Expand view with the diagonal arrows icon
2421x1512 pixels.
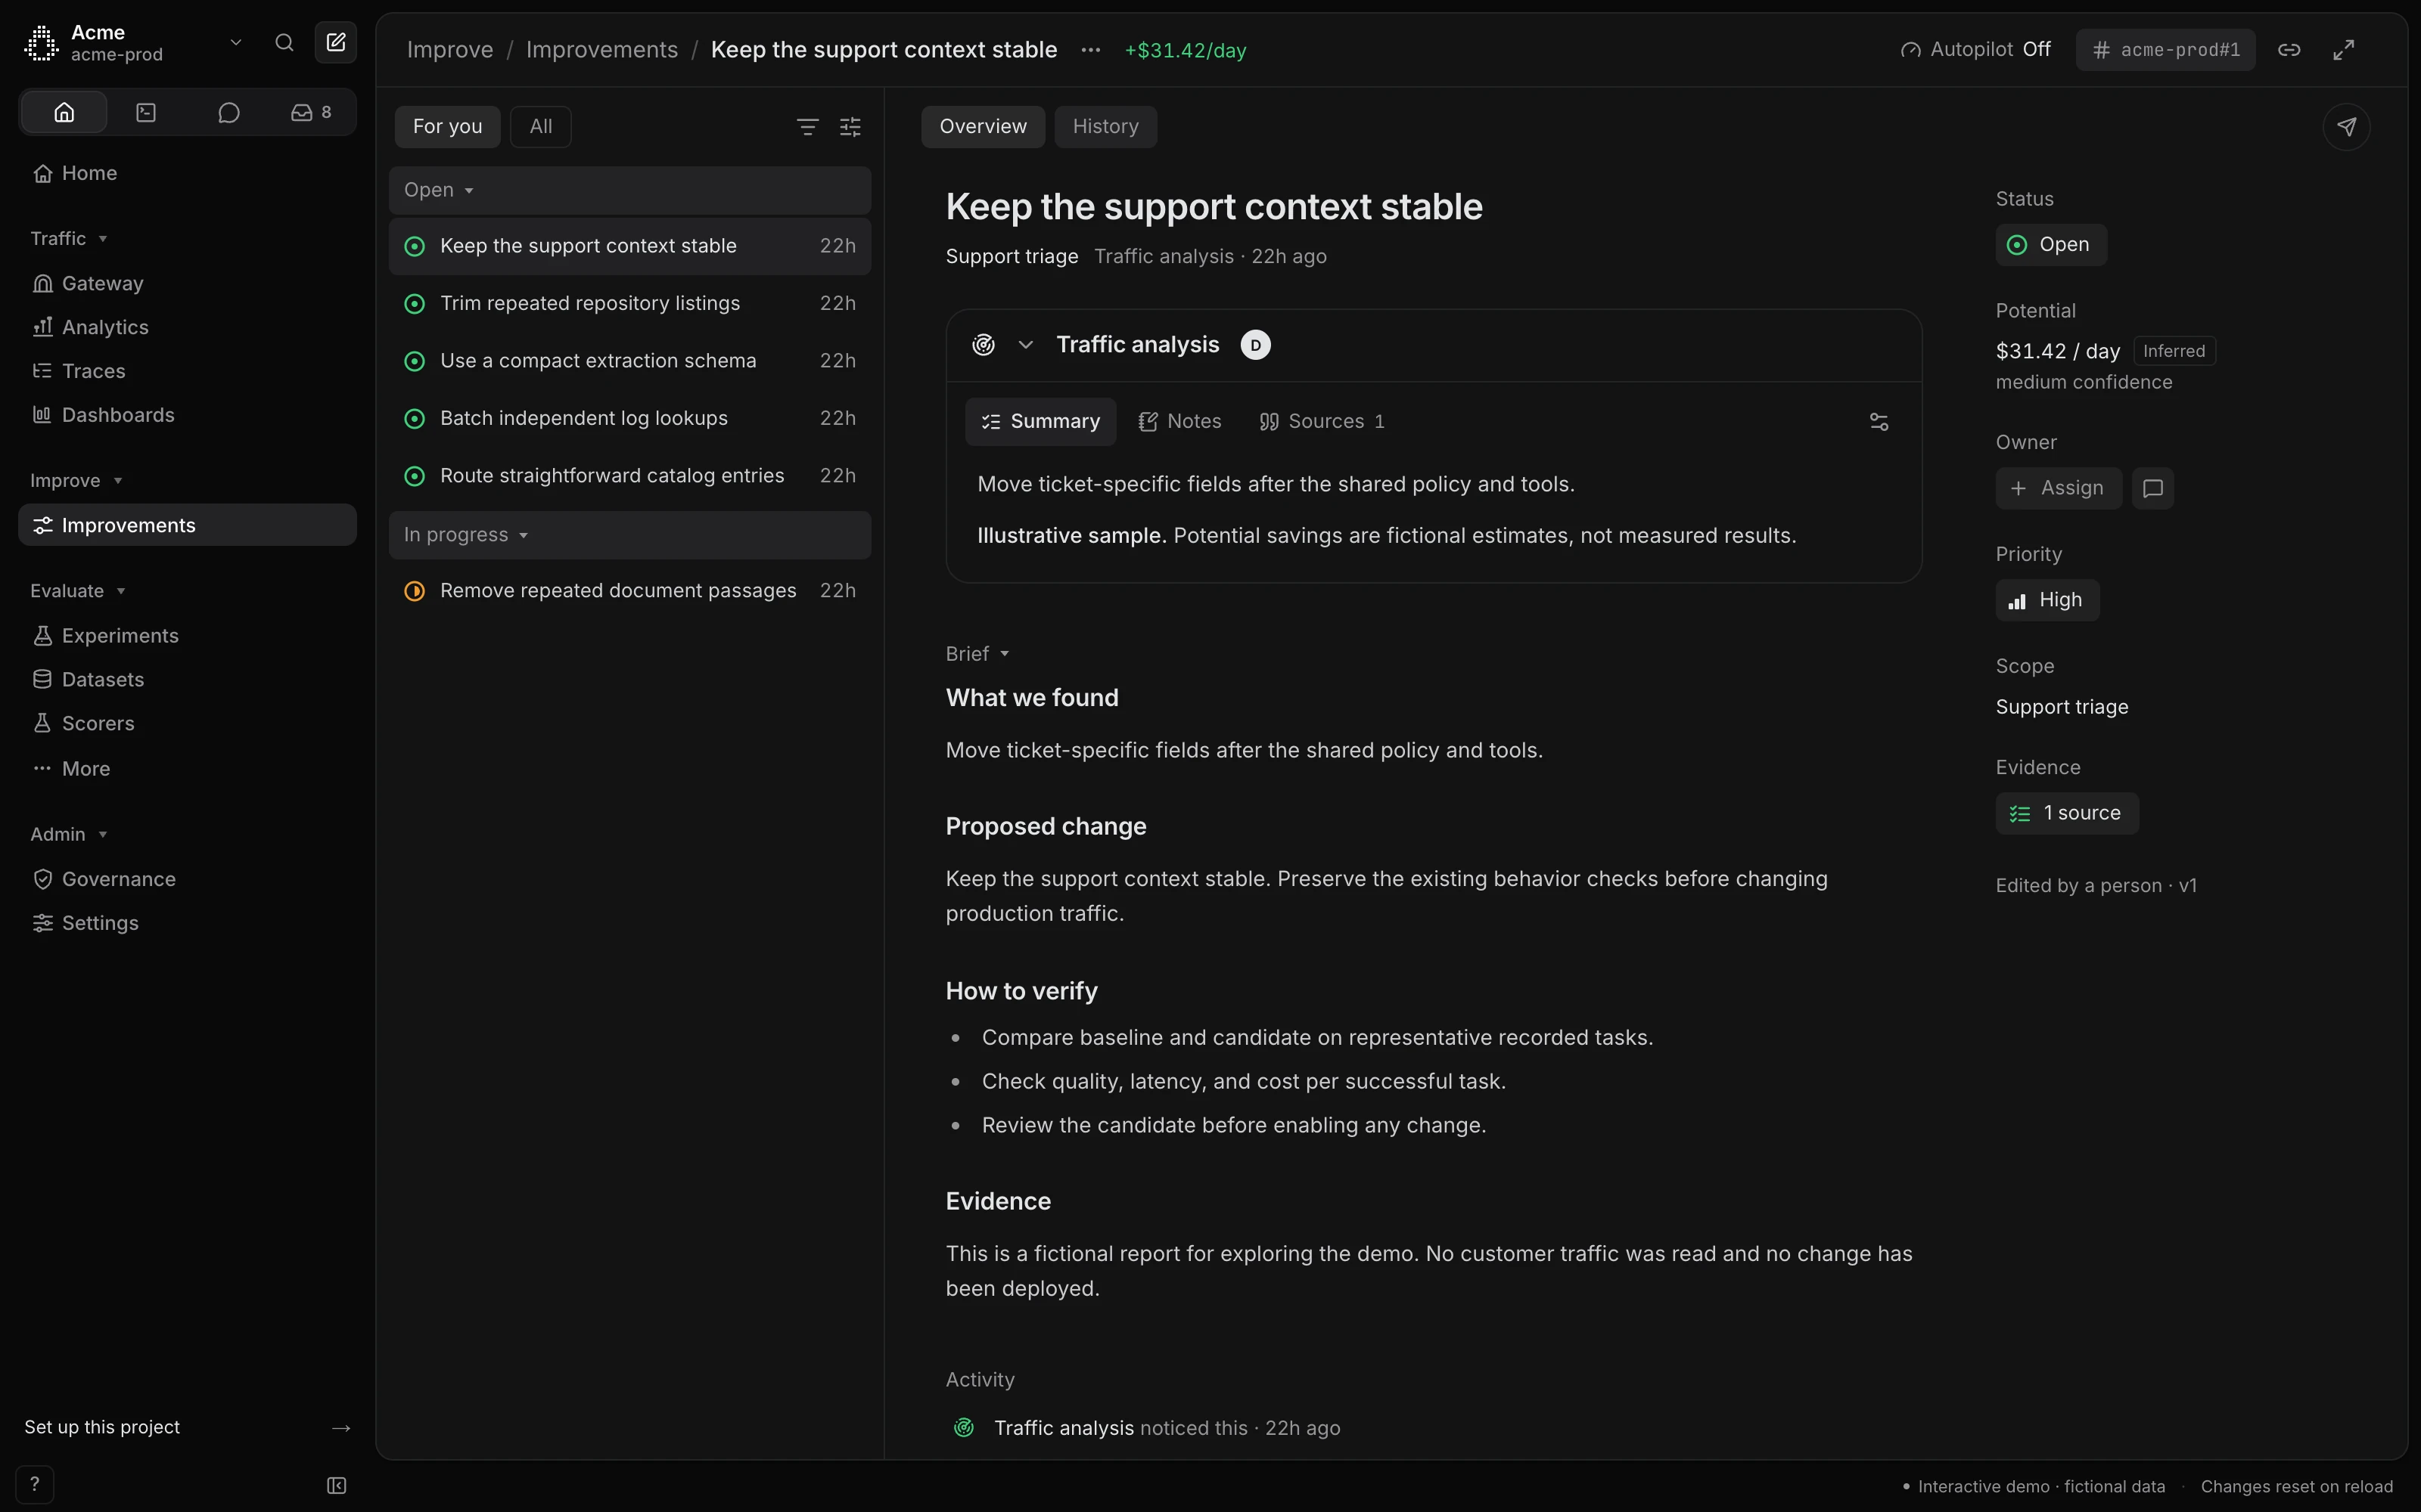coord(2344,50)
